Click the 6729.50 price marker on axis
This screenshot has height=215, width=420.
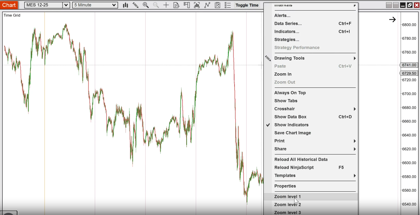click(x=409, y=73)
